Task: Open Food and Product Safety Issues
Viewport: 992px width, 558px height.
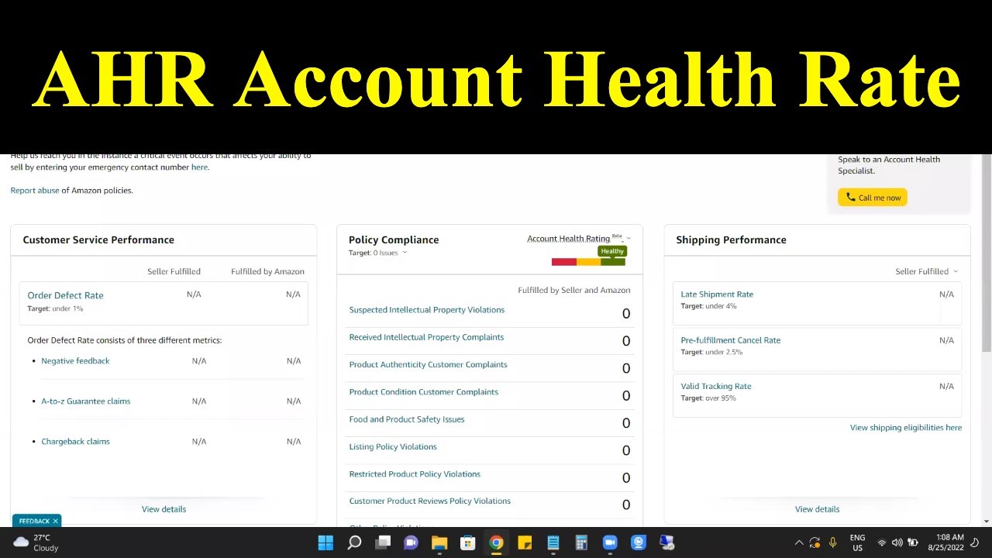Action: pyautogui.click(x=407, y=419)
